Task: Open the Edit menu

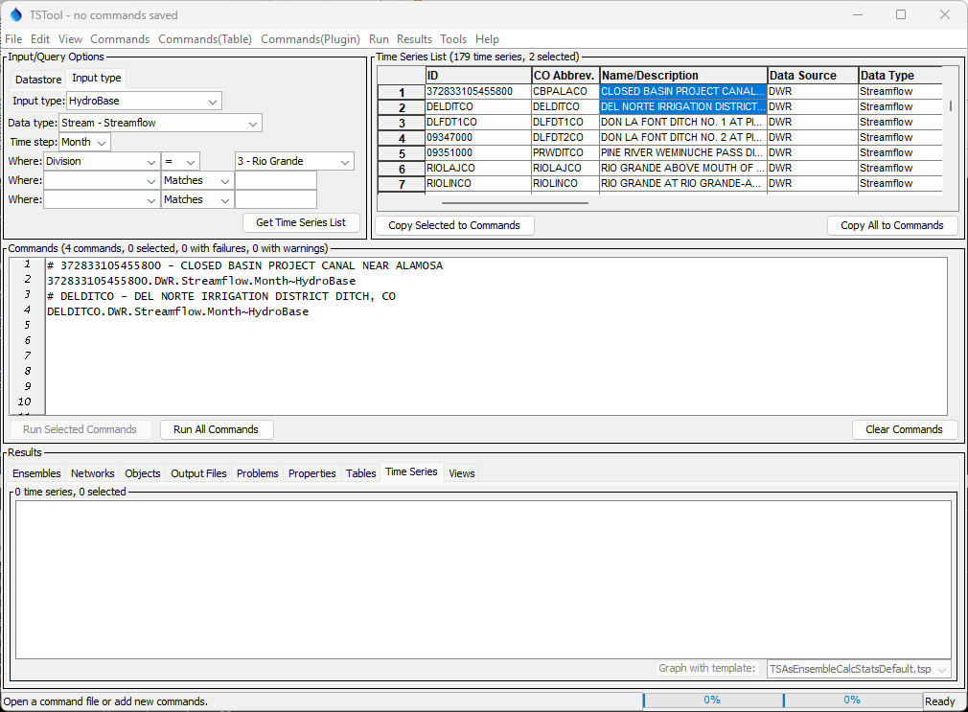Action: [40, 39]
